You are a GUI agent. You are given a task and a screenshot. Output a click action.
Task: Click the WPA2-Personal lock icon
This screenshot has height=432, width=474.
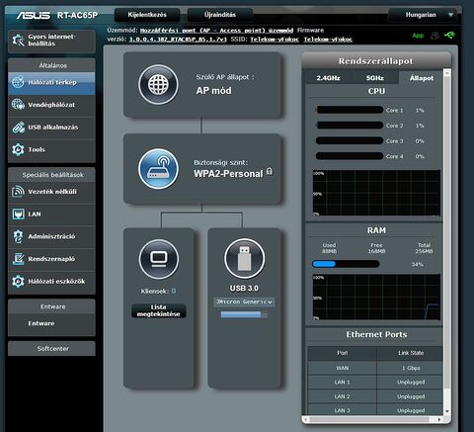[270, 171]
